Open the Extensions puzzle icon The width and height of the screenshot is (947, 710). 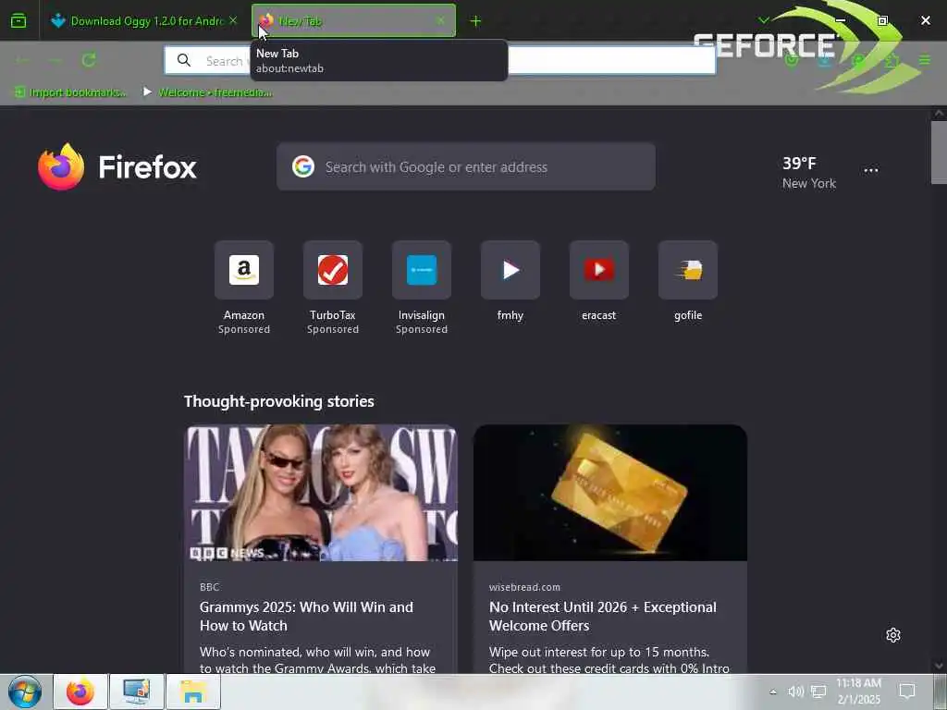pos(892,60)
